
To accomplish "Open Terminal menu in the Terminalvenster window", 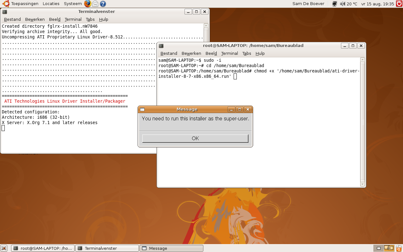I will tap(73, 20).
